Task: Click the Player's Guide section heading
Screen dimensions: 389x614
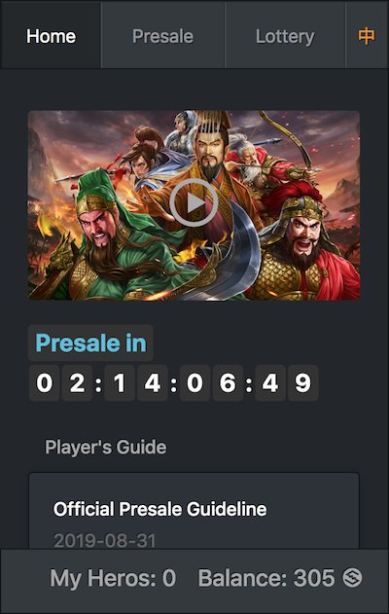Action: [106, 448]
